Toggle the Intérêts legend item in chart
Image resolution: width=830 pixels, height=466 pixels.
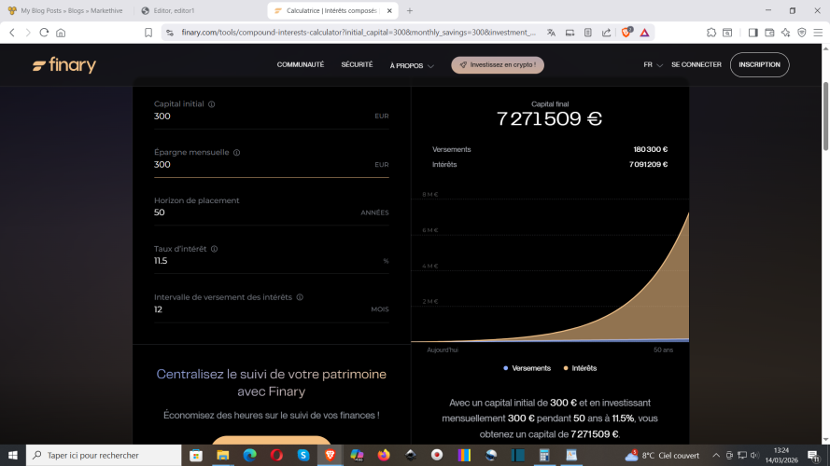point(579,368)
